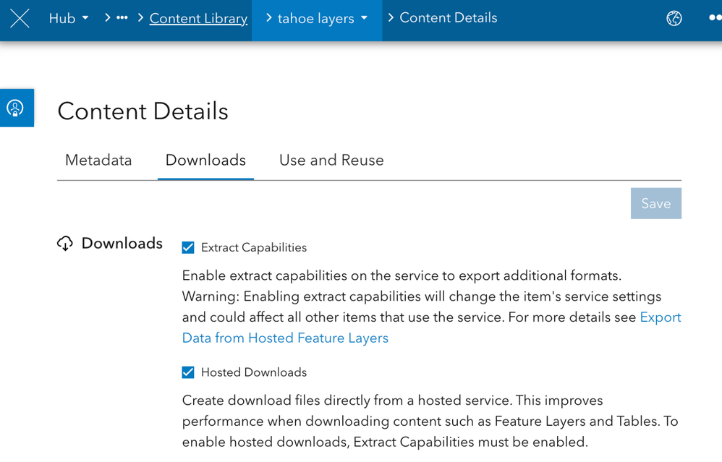Click the globe icon in top bar
Screen dimensions: 722x462
(x=674, y=19)
